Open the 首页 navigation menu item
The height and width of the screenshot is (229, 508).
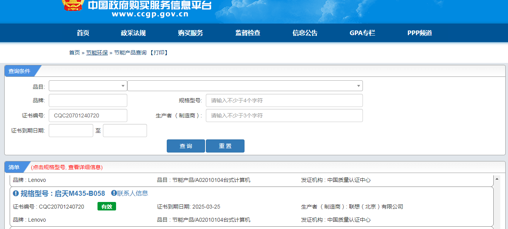(x=83, y=33)
